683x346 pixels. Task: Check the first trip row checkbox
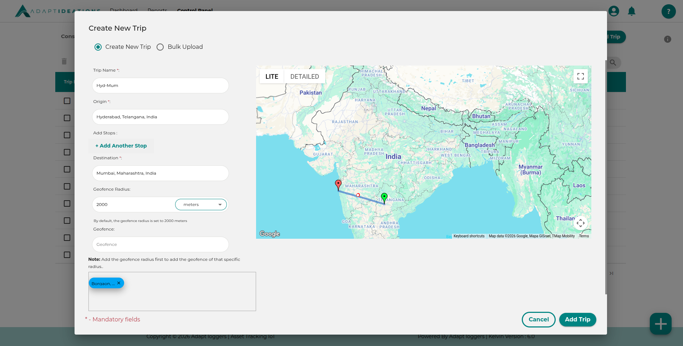pos(67,101)
